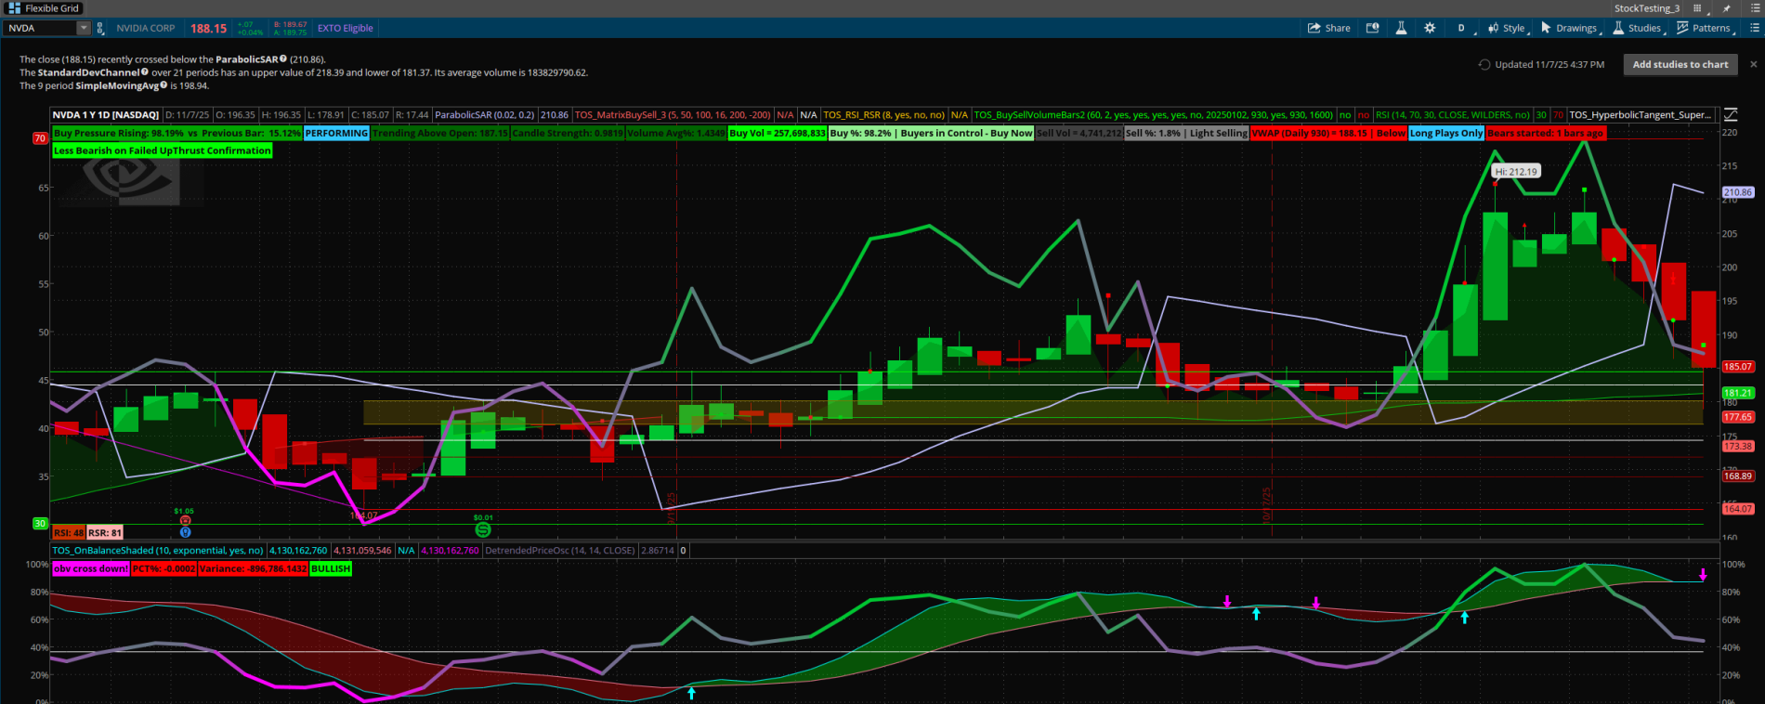The height and width of the screenshot is (704, 1765).
Task: Open the Studies flask menu
Action: point(1637,28)
